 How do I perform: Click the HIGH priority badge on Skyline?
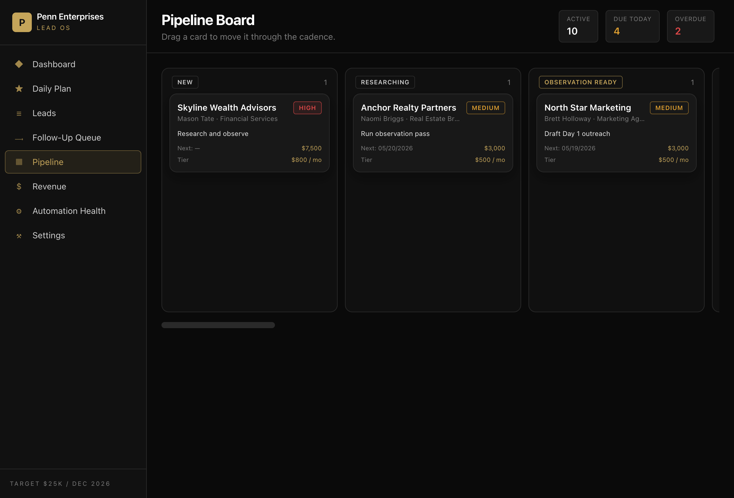pyautogui.click(x=307, y=108)
